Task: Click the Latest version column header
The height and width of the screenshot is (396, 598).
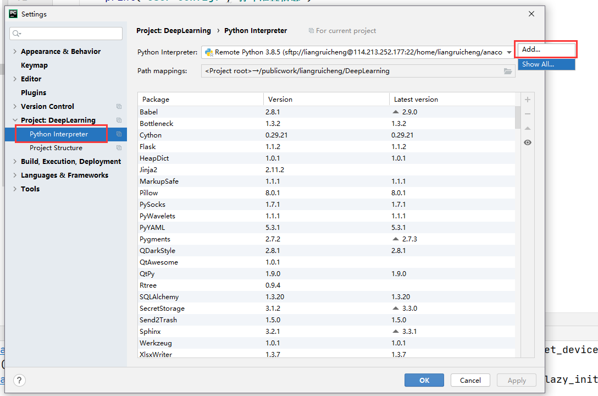Action: pyautogui.click(x=452, y=99)
